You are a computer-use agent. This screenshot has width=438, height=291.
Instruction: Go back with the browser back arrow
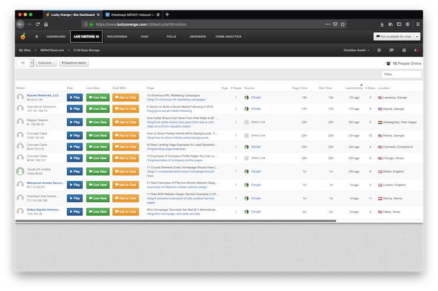tap(20, 24)
